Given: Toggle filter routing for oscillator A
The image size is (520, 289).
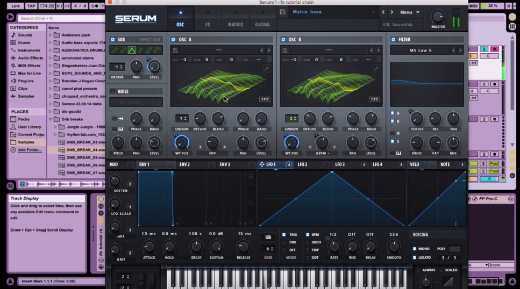Looking at the screenshot, I should click(x=393, y=113).
